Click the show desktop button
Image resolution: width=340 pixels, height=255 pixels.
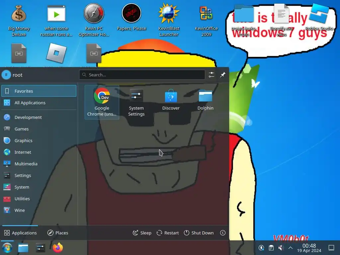[x=331, y=248]
